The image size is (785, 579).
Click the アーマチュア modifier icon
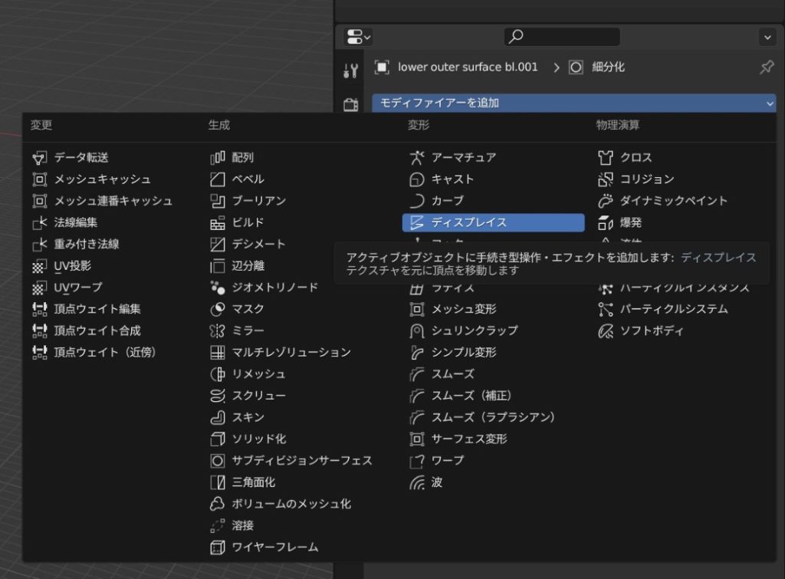click(417, 157)
